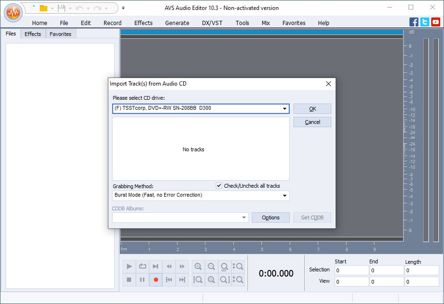Click the loop playback button
The image size is (444, 304).
(142, 266)
